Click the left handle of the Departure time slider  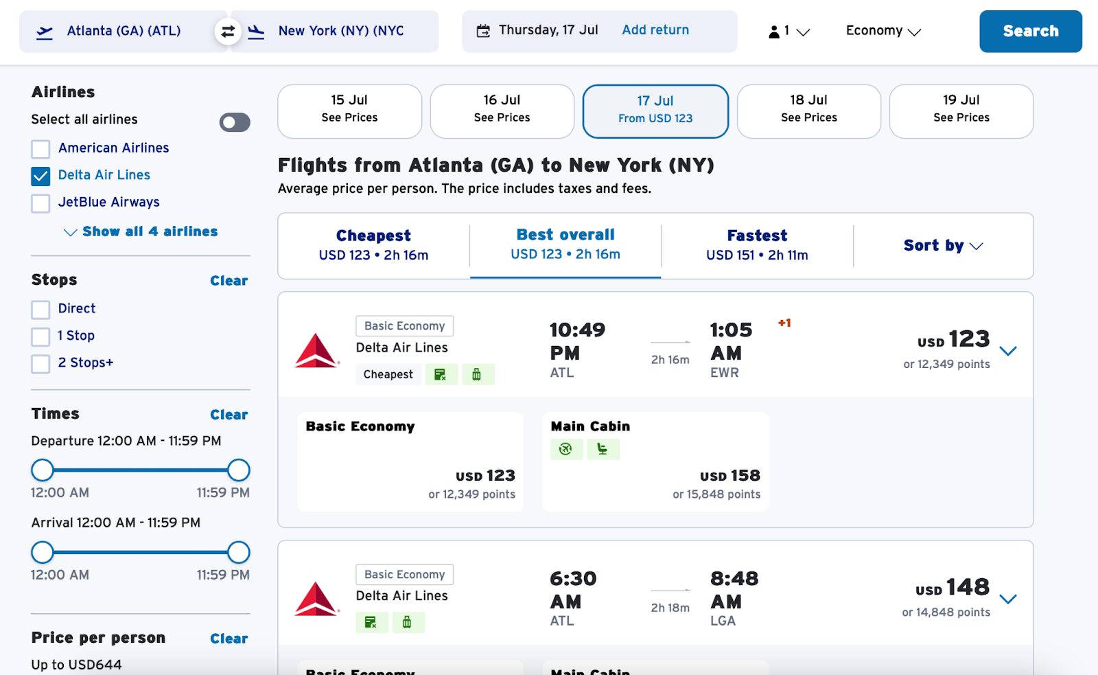pos(43,470)
